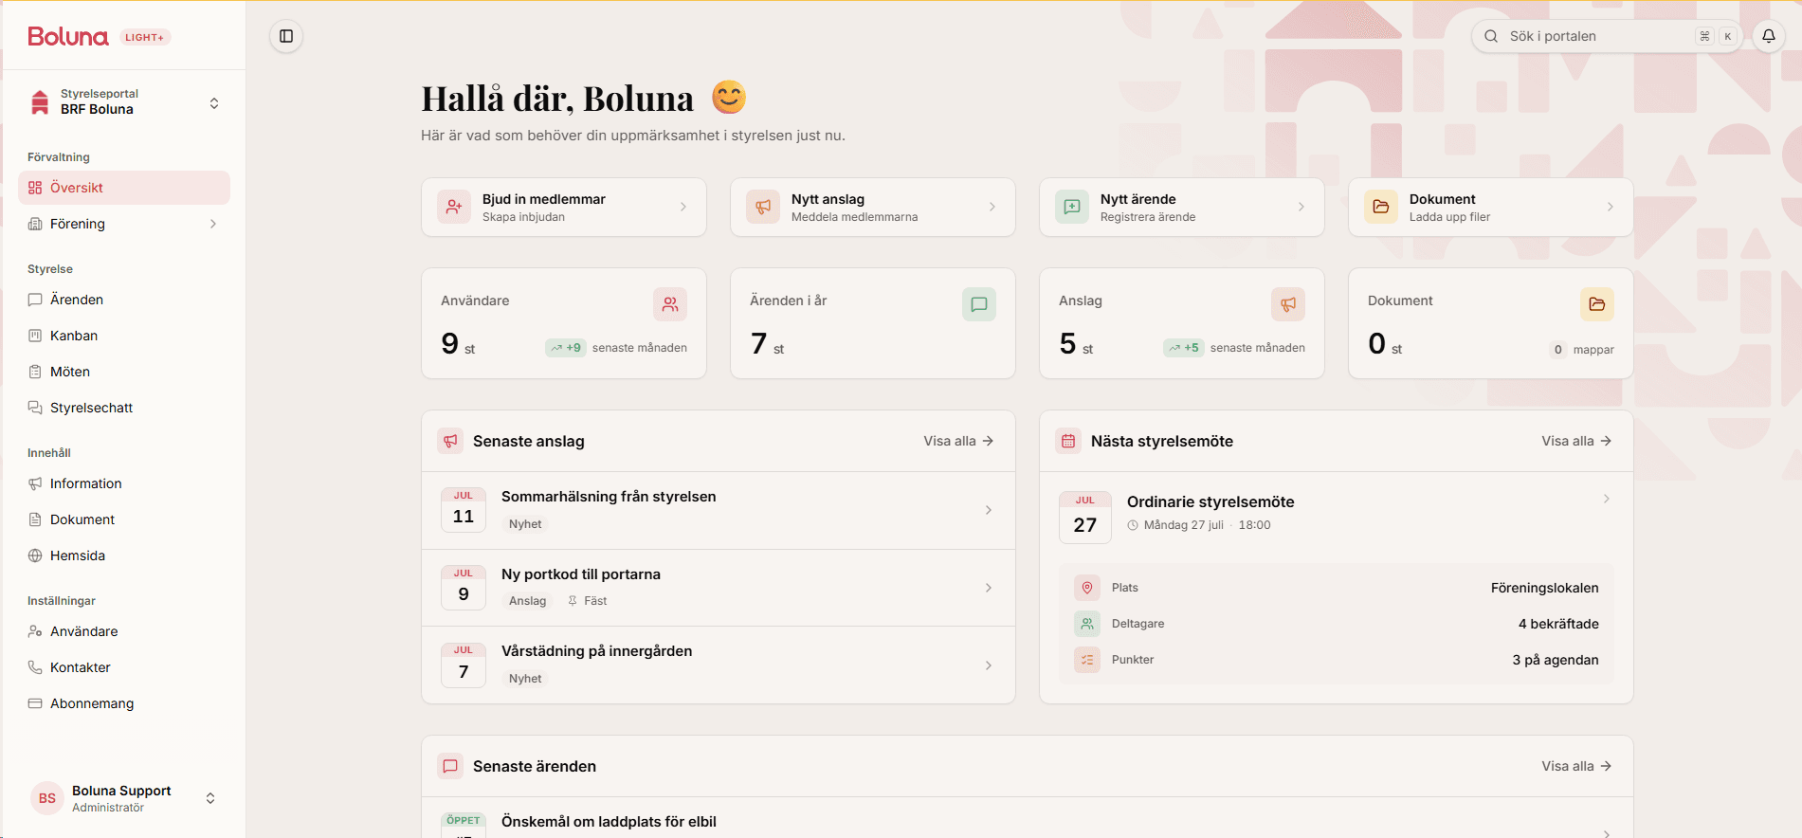The image size is (1802, 838).
Task: Click the JUL 27 meeting date badge
Action: tap(1085, 518)
